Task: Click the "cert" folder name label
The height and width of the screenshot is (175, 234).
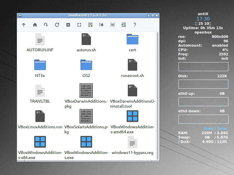Action: click(x=133, y=50)
